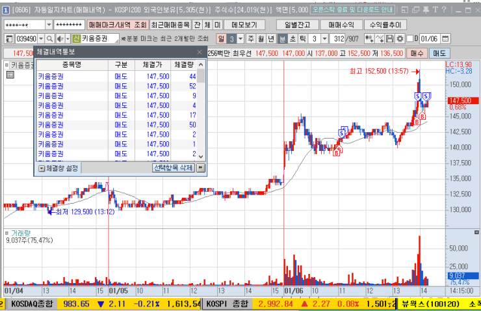Open the help question mark icon
The image size is (481, 311).
444,10
